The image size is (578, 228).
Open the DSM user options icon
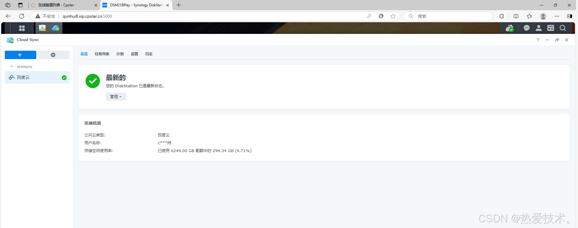539,28
